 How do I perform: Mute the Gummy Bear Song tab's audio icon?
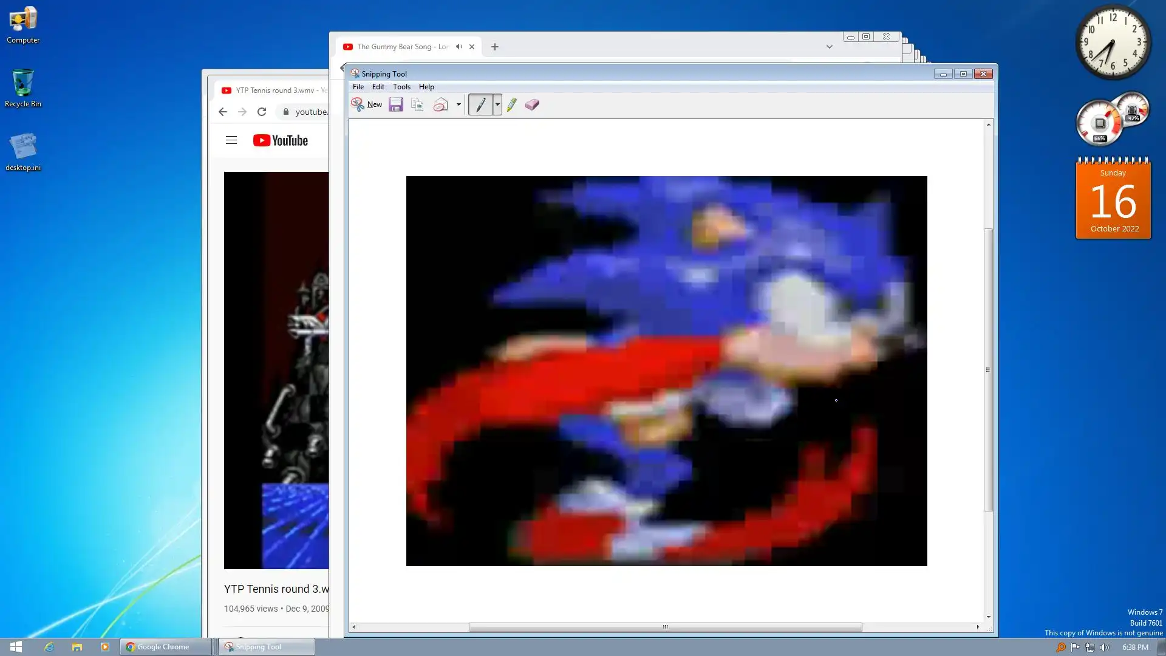coord(459,47)
